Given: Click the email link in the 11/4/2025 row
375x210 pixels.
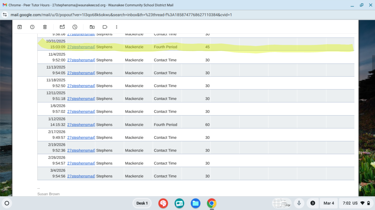Looking at the screenshot, I should [81, 60].
